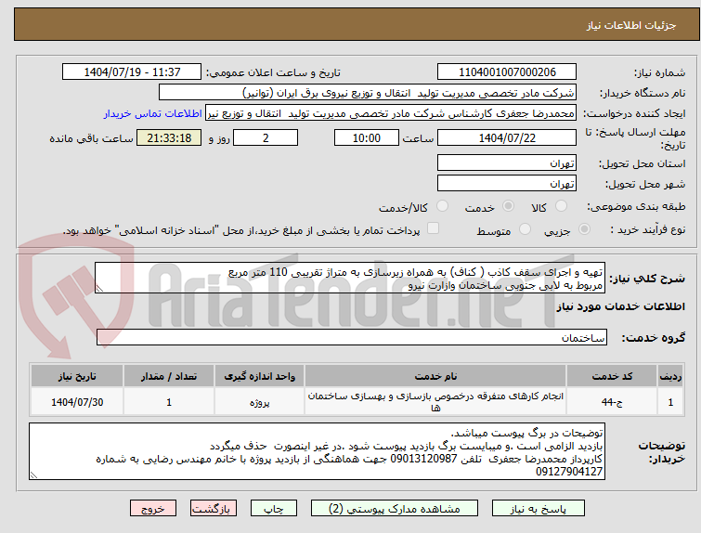The image size is (701, 533).
Task: Select the جزیی purchase type radio
Action: coord(584,229)
